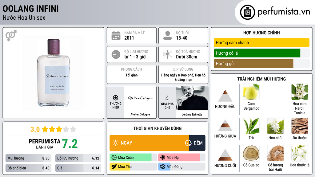Click the perfumista.vn bottle logo icon
This screenshot has width=315, height=177.
(x=248, y=12)
